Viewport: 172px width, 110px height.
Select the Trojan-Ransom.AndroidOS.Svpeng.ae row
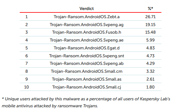click(91, 40)
